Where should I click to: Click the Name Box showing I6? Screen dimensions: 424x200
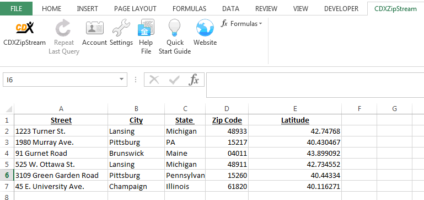point(65,80)
